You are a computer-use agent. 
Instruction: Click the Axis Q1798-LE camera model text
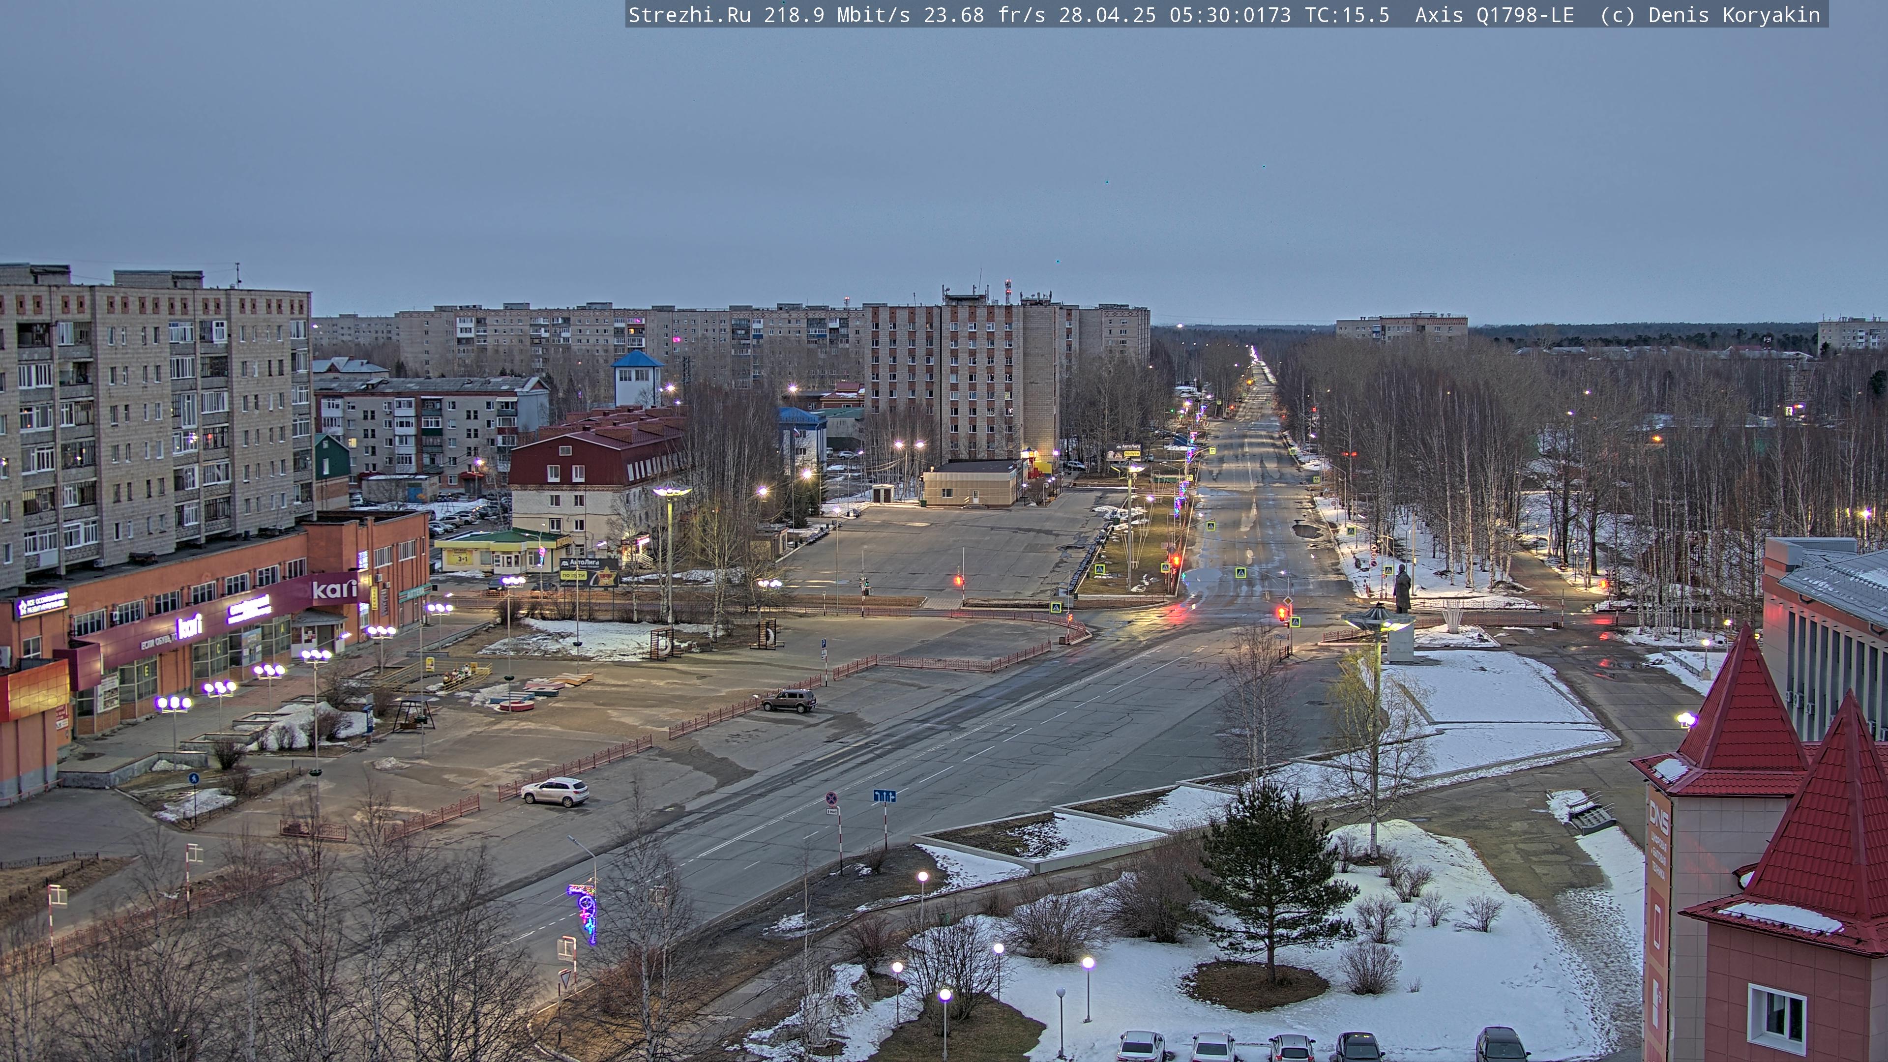tap(1495, 15)
